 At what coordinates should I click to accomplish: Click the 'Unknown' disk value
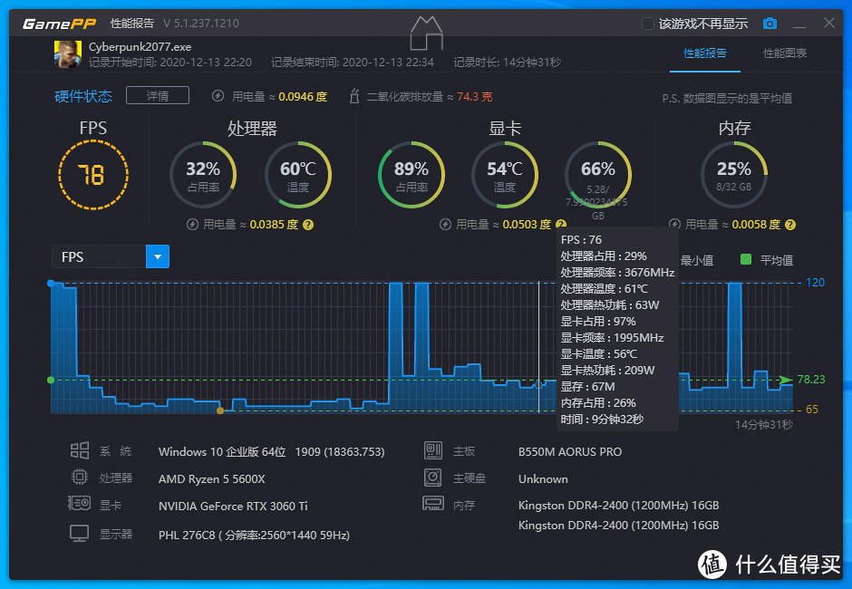[x=543, y=478]
